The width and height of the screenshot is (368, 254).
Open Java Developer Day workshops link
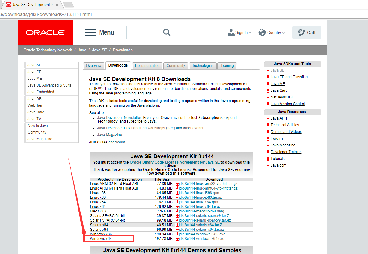[150, 128]
